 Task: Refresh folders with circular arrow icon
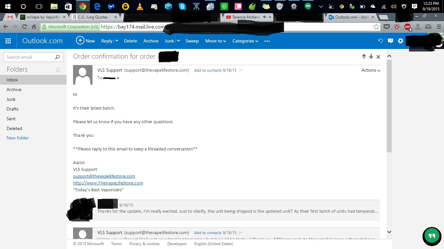tap(58, 70)
